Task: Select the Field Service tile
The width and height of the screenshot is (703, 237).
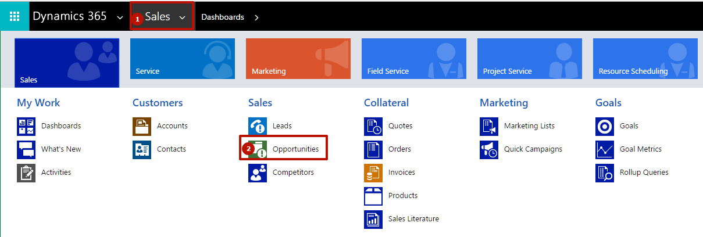Action: 414,59
